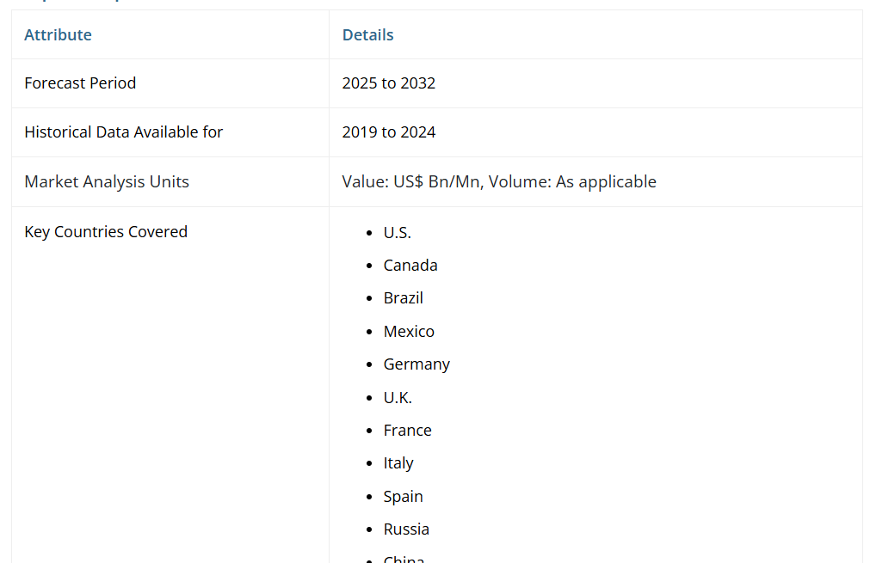Click Italy in the countries list
Viewport: 870px width, 563px height.
(x=398, y=463)
